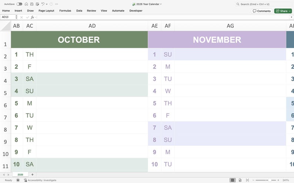Click inside the formula bar input
The height and width of the screenshot is (183, 294).
(x=163, y=17)
